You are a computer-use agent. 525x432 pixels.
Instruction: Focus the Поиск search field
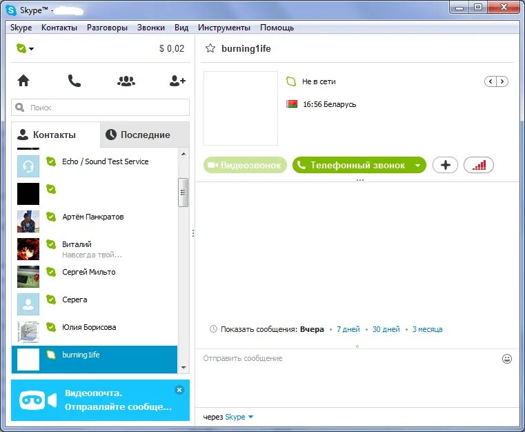[101, 107]
